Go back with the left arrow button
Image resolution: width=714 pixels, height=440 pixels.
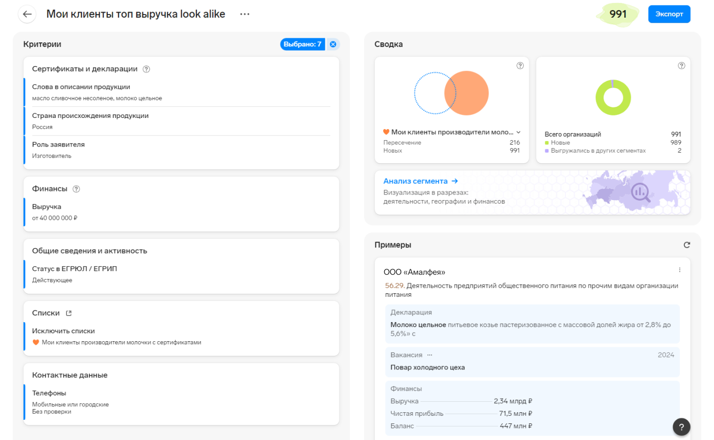[x=27, y=14]
